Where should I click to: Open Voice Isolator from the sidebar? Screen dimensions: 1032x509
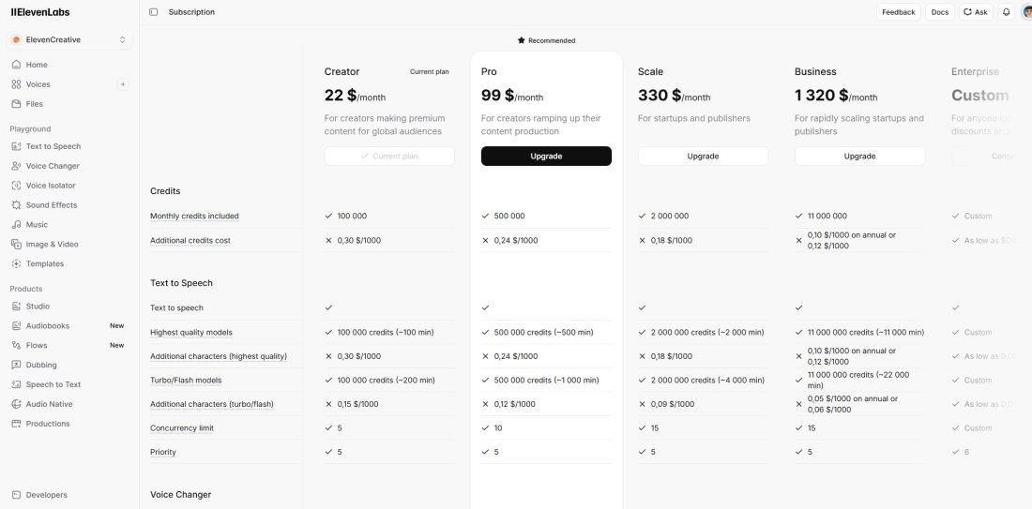click(x=51, y=186)
